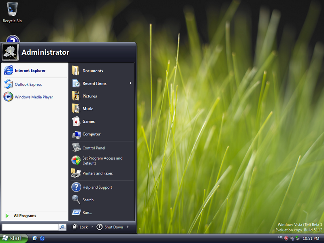
Task: Open Set Program Access and Defaults
Action: (x=102, y=161)
